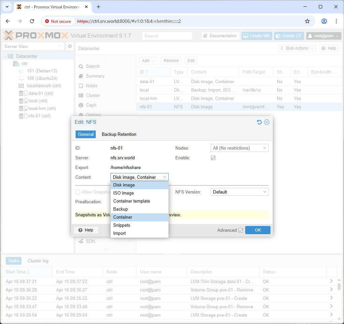This screenshot has width=344, height=324.
Task: Open the browser profile icon
Action: click(324, 21)
